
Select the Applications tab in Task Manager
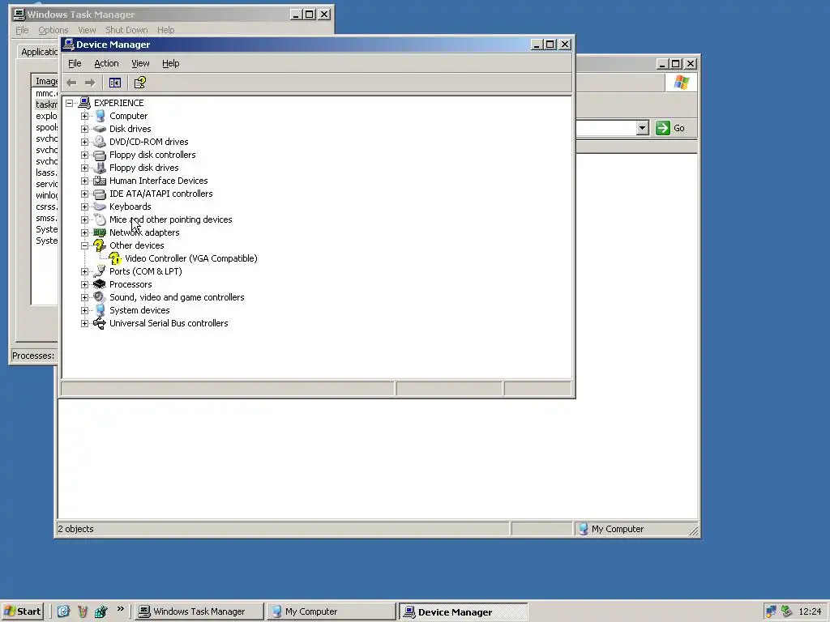point(39,52)
